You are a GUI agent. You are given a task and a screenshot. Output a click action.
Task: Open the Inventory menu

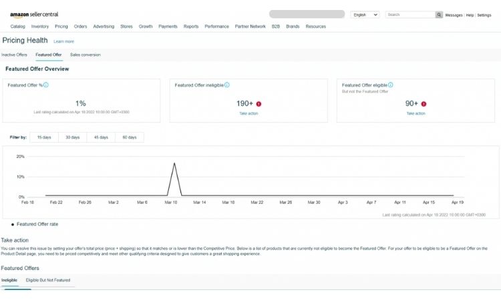tap(40, 27)
